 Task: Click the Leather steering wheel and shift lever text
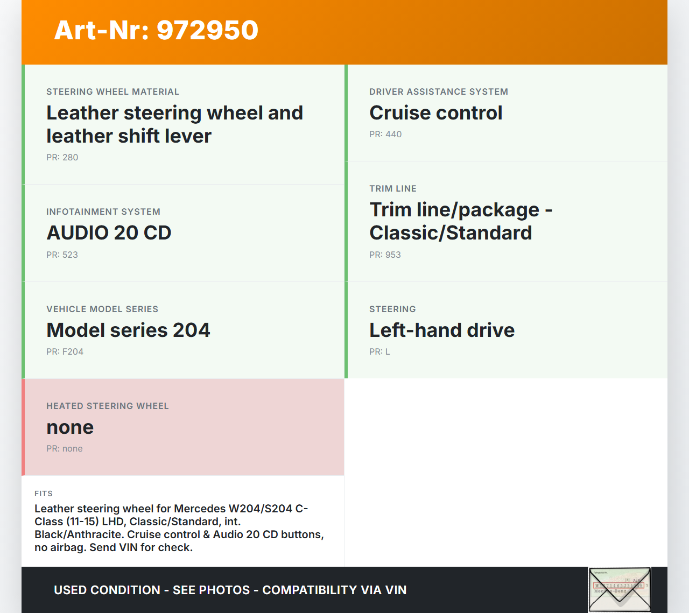click(x=174, y=124)
